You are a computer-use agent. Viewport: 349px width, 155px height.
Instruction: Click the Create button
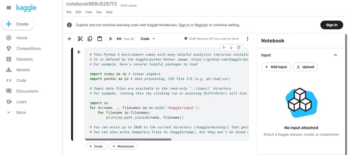tap(18, 24)
